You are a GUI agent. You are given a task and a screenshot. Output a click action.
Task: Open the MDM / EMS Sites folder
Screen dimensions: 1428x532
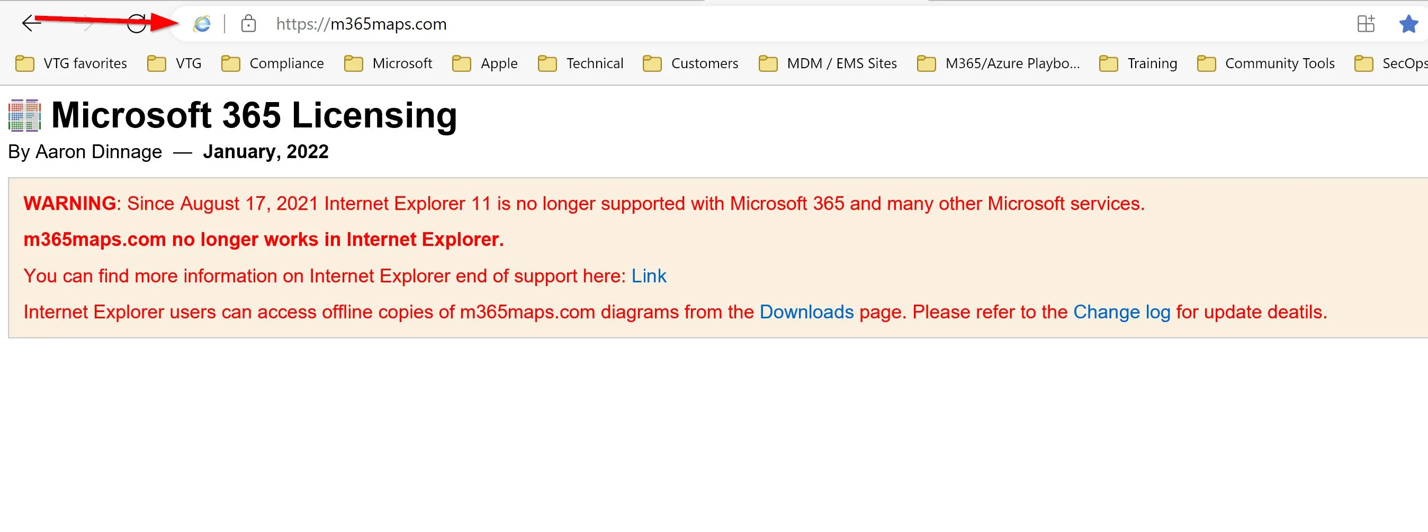pos(828,63)
